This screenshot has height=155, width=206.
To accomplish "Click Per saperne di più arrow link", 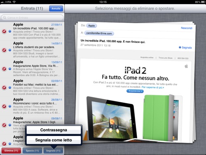I will tap(153, 87).
